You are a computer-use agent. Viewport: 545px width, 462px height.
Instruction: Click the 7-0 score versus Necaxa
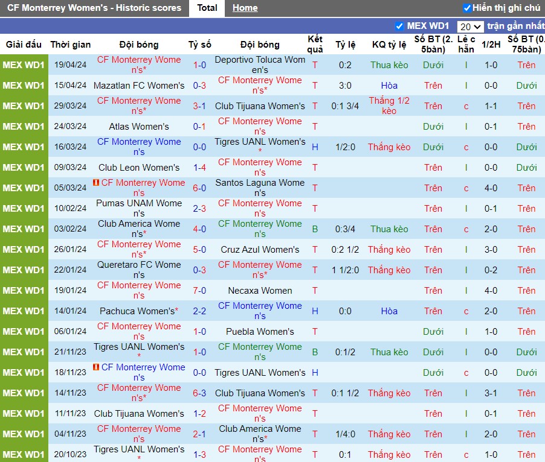coord(199,290)
